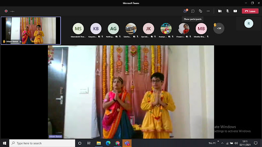262x147 pixels.
Task: Select the AG participant avatar
Action: coord(113,29)
